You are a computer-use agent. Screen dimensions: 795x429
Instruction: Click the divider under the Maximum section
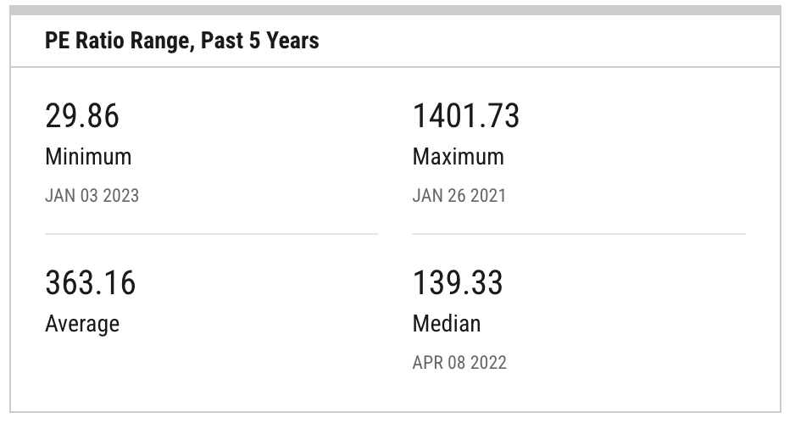pos(579,234)
